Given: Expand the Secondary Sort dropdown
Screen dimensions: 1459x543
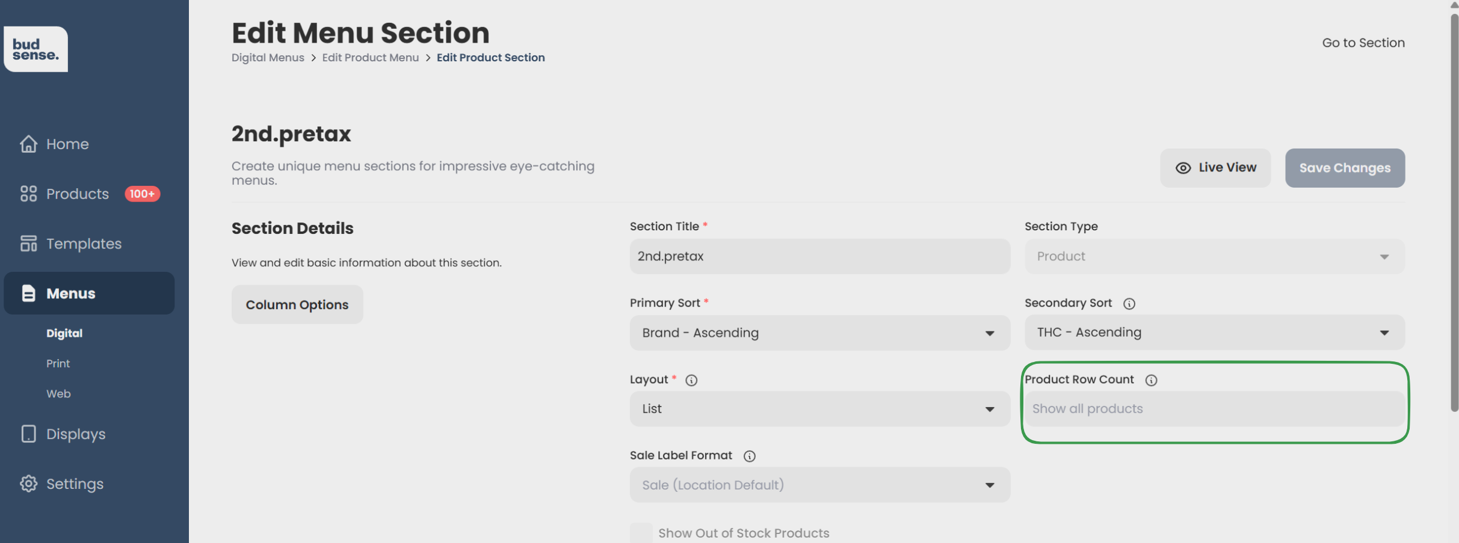Looking at the screenshot, I should tap(1215, 333).
